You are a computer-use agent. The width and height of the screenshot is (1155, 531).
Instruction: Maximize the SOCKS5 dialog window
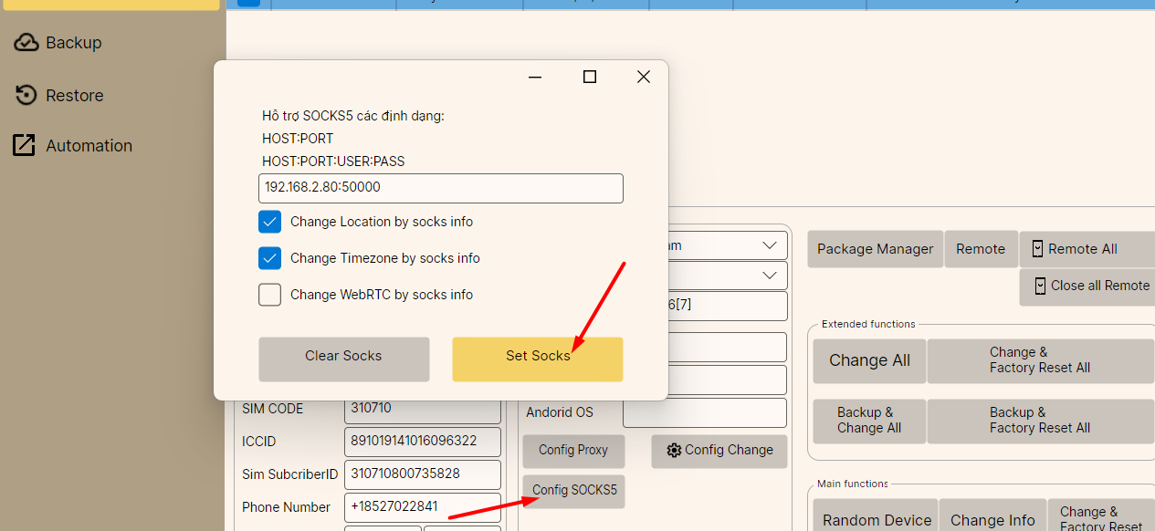coord(590,77)
